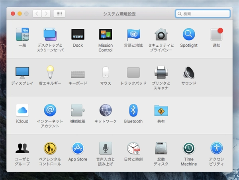Open ペアレンタルコントロール parental icon

point(50,148)
